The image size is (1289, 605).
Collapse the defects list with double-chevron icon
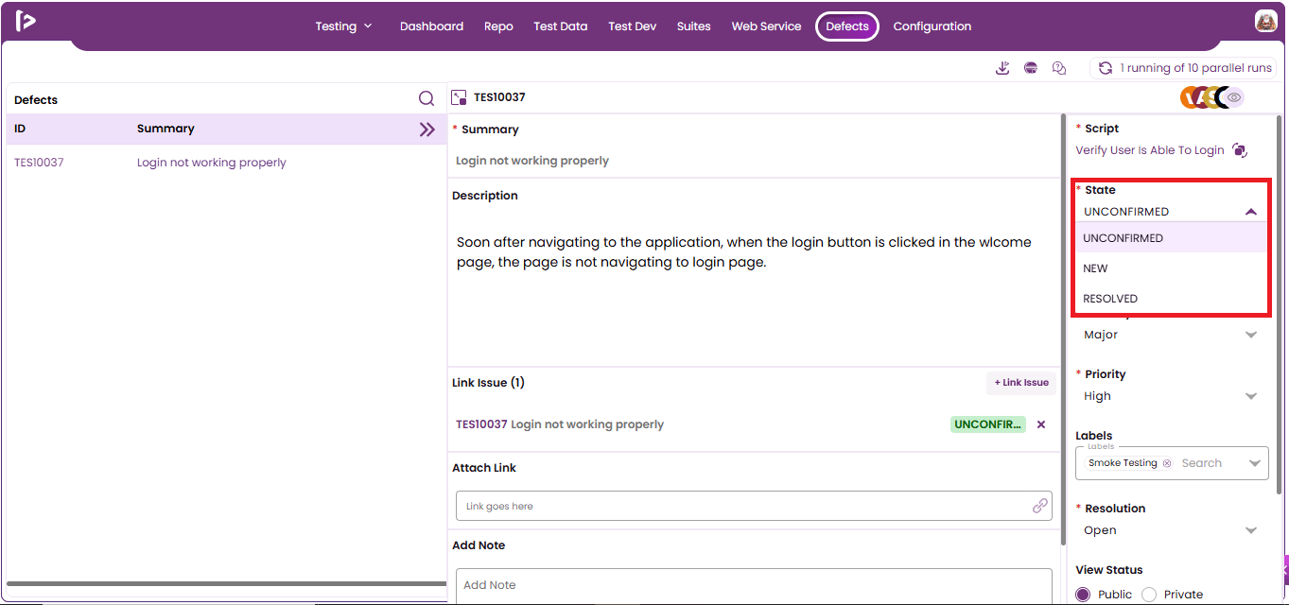(x=427, y=130)
